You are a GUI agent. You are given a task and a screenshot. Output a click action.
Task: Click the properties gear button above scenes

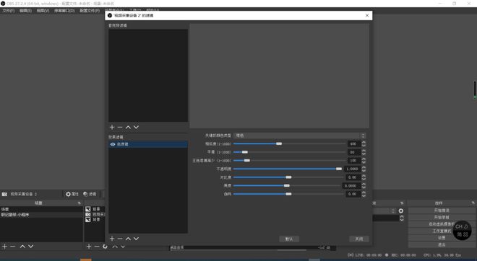pyautogui.click(x=72, y=194)
